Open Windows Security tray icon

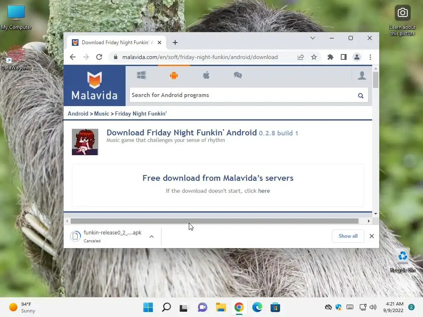point(338,307)
